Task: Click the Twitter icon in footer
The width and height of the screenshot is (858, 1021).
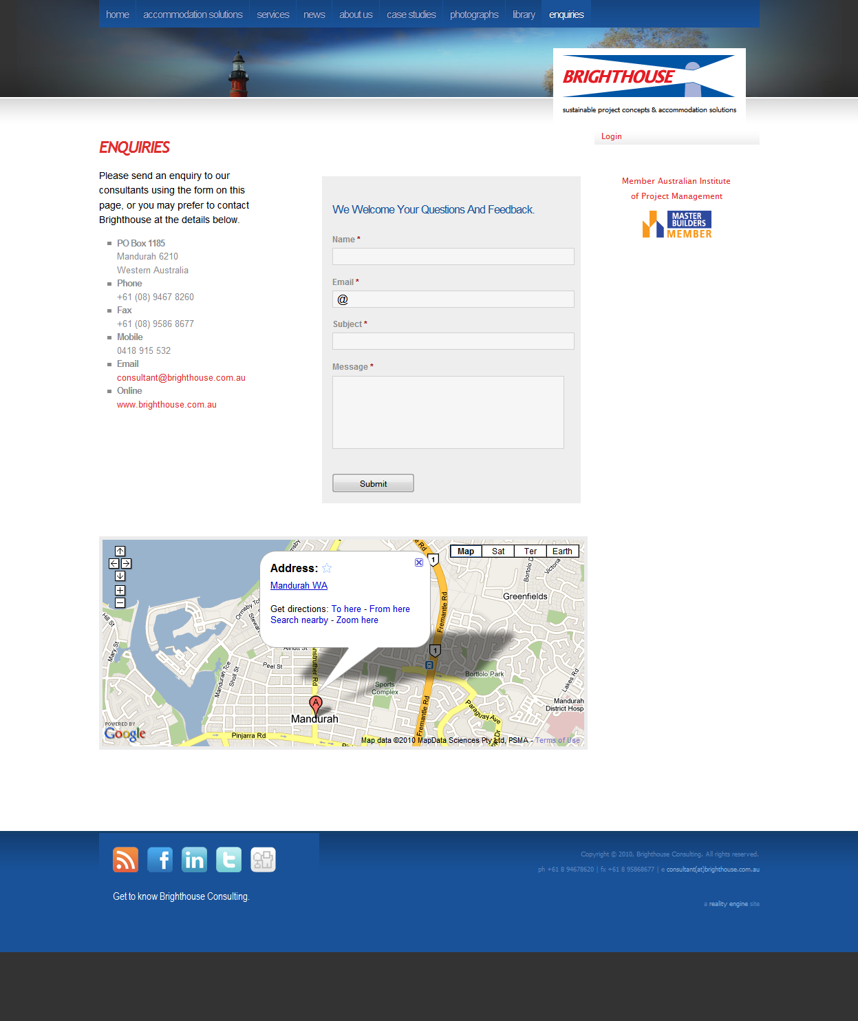Action: [x=228, y=860]
